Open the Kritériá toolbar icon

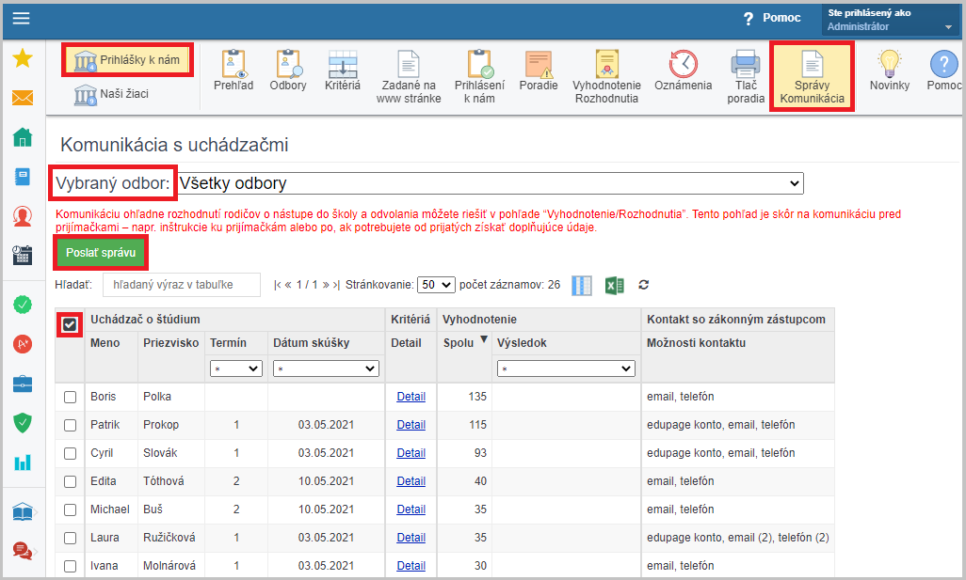click(343, 71)
